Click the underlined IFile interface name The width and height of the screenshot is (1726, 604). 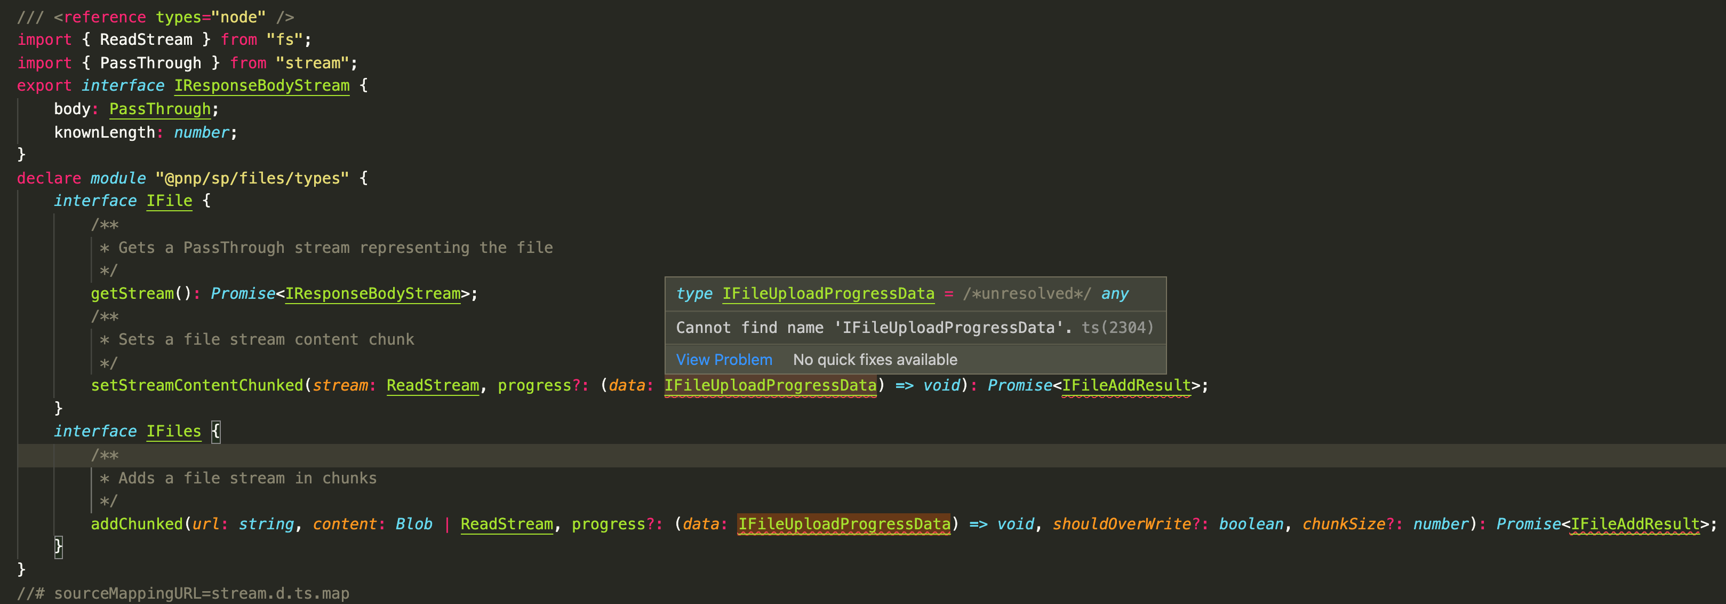pyautogui.click(x=169, y=201)
